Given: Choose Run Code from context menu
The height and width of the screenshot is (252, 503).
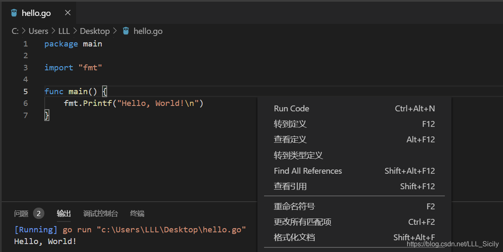Looking at the screenshot, I should tap(354, 108).
